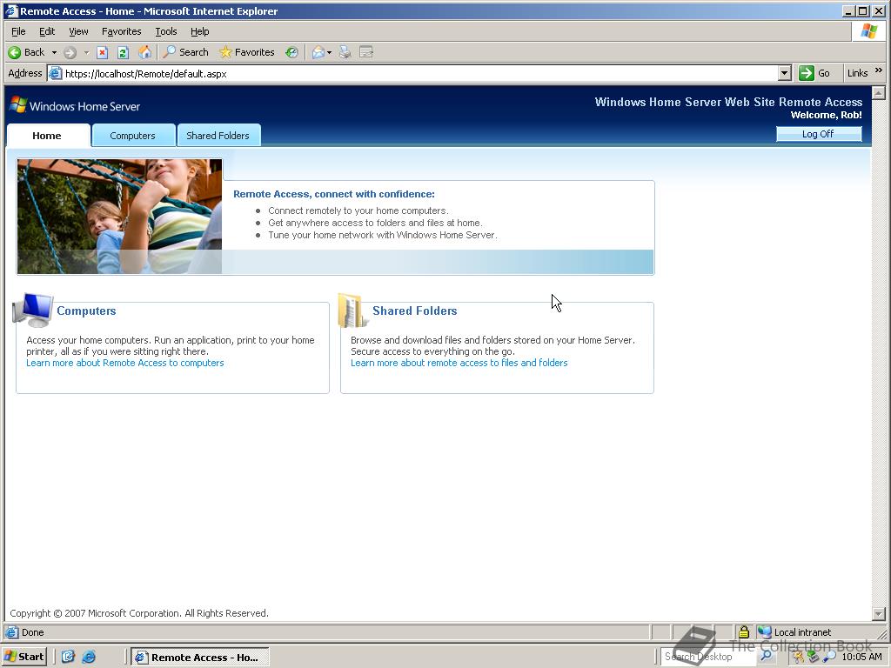Switch to the Computers tab
Image resolution: width=891 pixels, height=668 pixels.
coord(132,136)
